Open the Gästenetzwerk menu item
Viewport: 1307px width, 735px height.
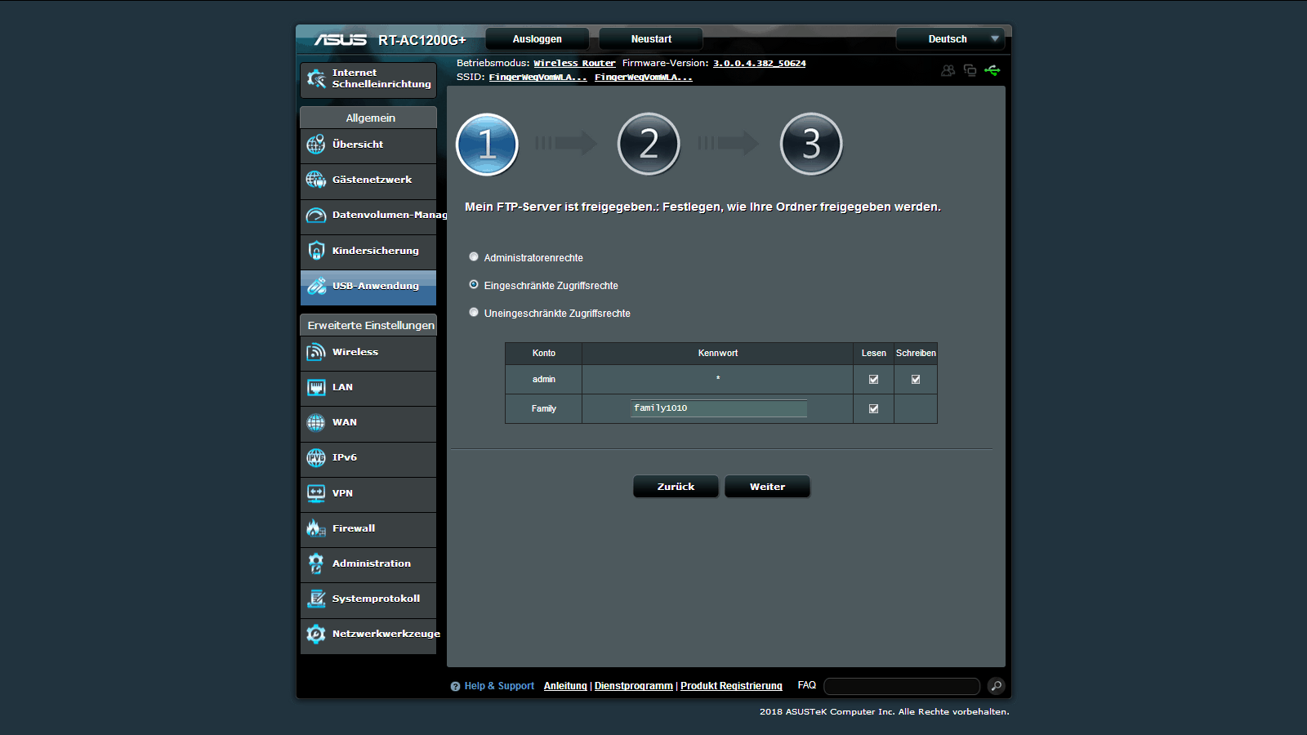368,180
